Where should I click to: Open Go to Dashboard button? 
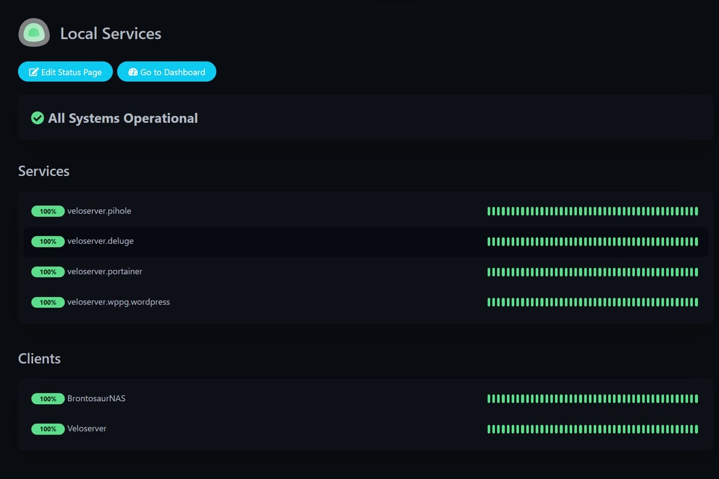pyautogui.click(x=167, y=72)
